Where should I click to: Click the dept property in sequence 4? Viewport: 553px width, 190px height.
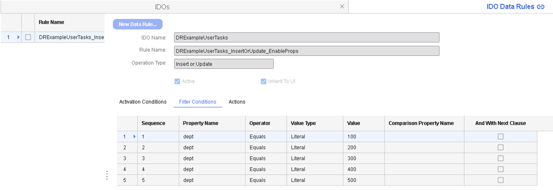point(212,169)
